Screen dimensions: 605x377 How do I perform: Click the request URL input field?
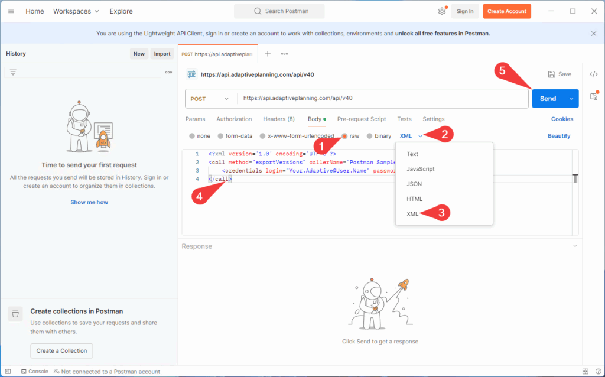pos(382,99)
